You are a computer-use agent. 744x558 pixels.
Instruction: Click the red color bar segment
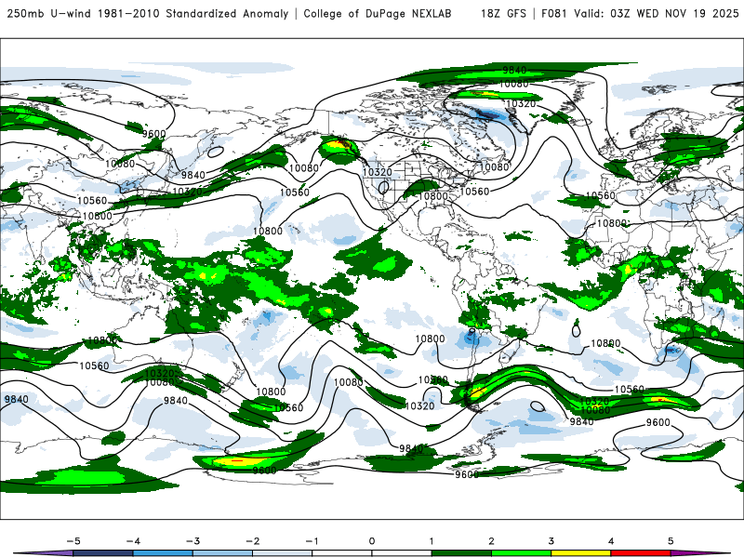coord(641,553)
